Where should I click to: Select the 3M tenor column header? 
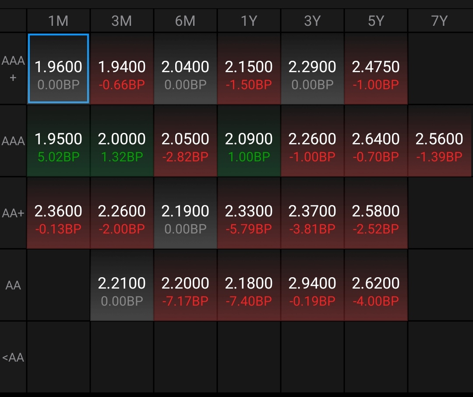pos(122,21)
